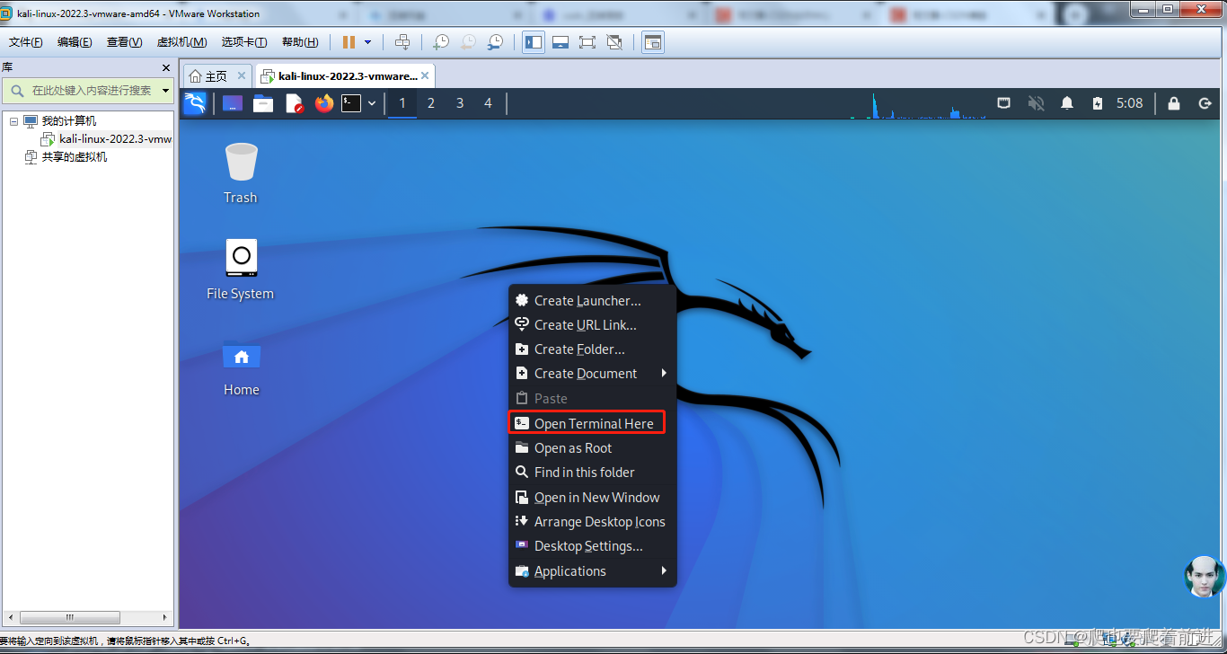Click the wired network status icon
Image resolution: width=1227 pixels, height=654 pixels.
pos(1004,103)
